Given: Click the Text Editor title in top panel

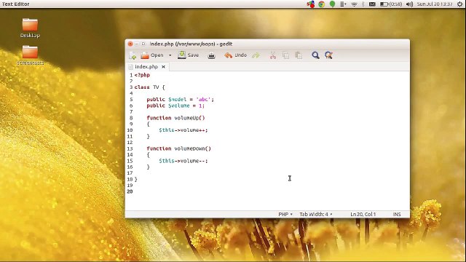Looking at the screenshot, I should (16, 4).
